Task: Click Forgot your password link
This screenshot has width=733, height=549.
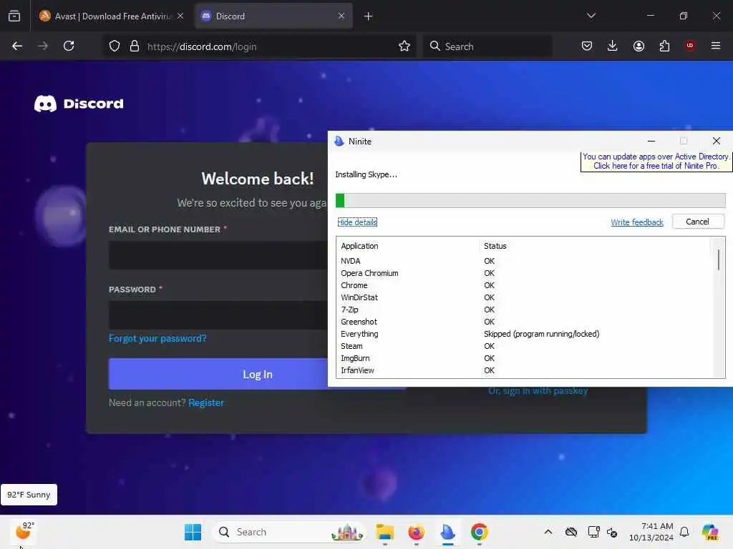Action: pos(157,338)
